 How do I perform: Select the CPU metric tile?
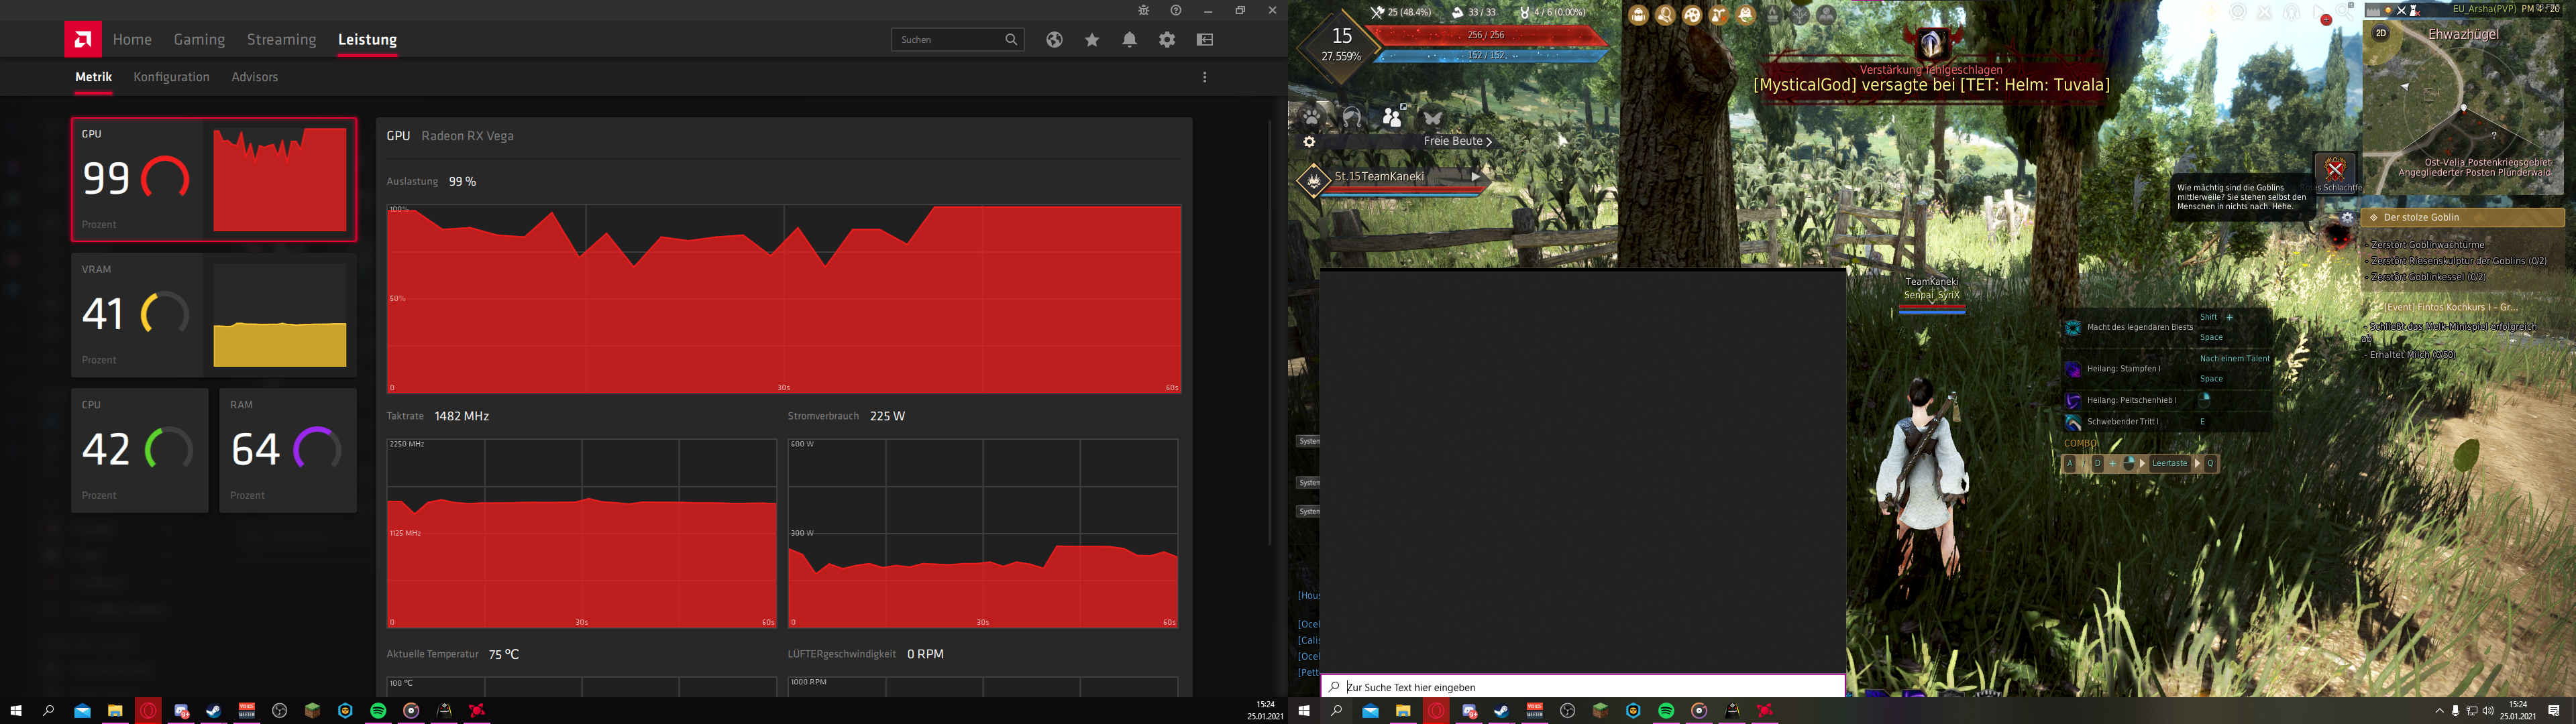139,450
